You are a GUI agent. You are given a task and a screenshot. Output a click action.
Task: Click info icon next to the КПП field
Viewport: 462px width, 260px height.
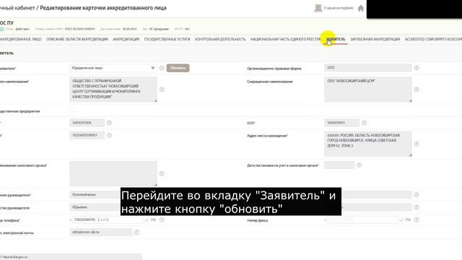(364, 123)
